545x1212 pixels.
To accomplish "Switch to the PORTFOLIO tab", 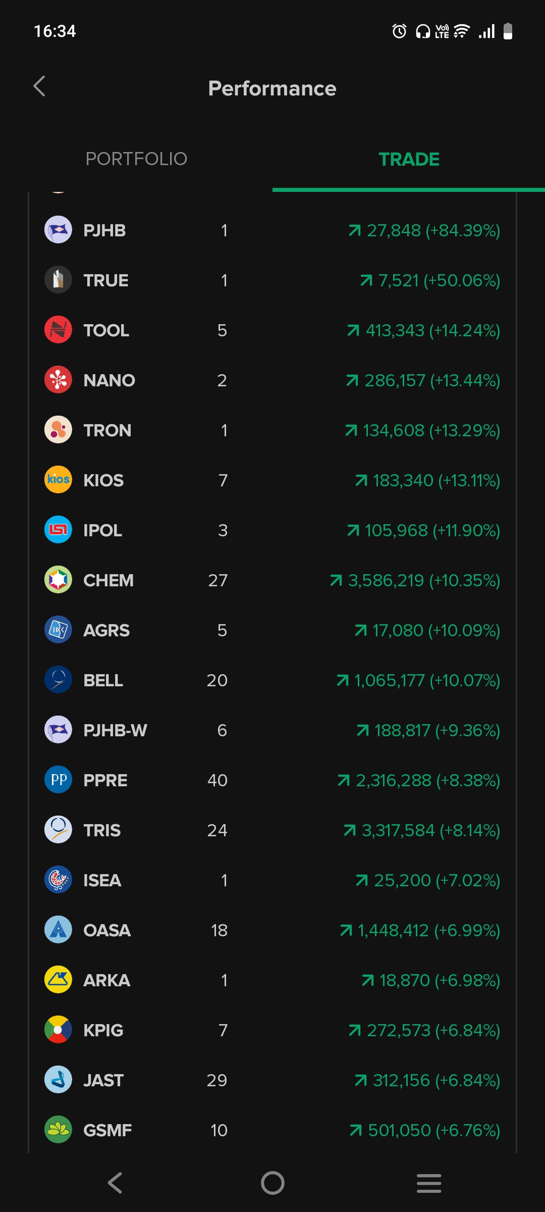I will click(136, 159).
